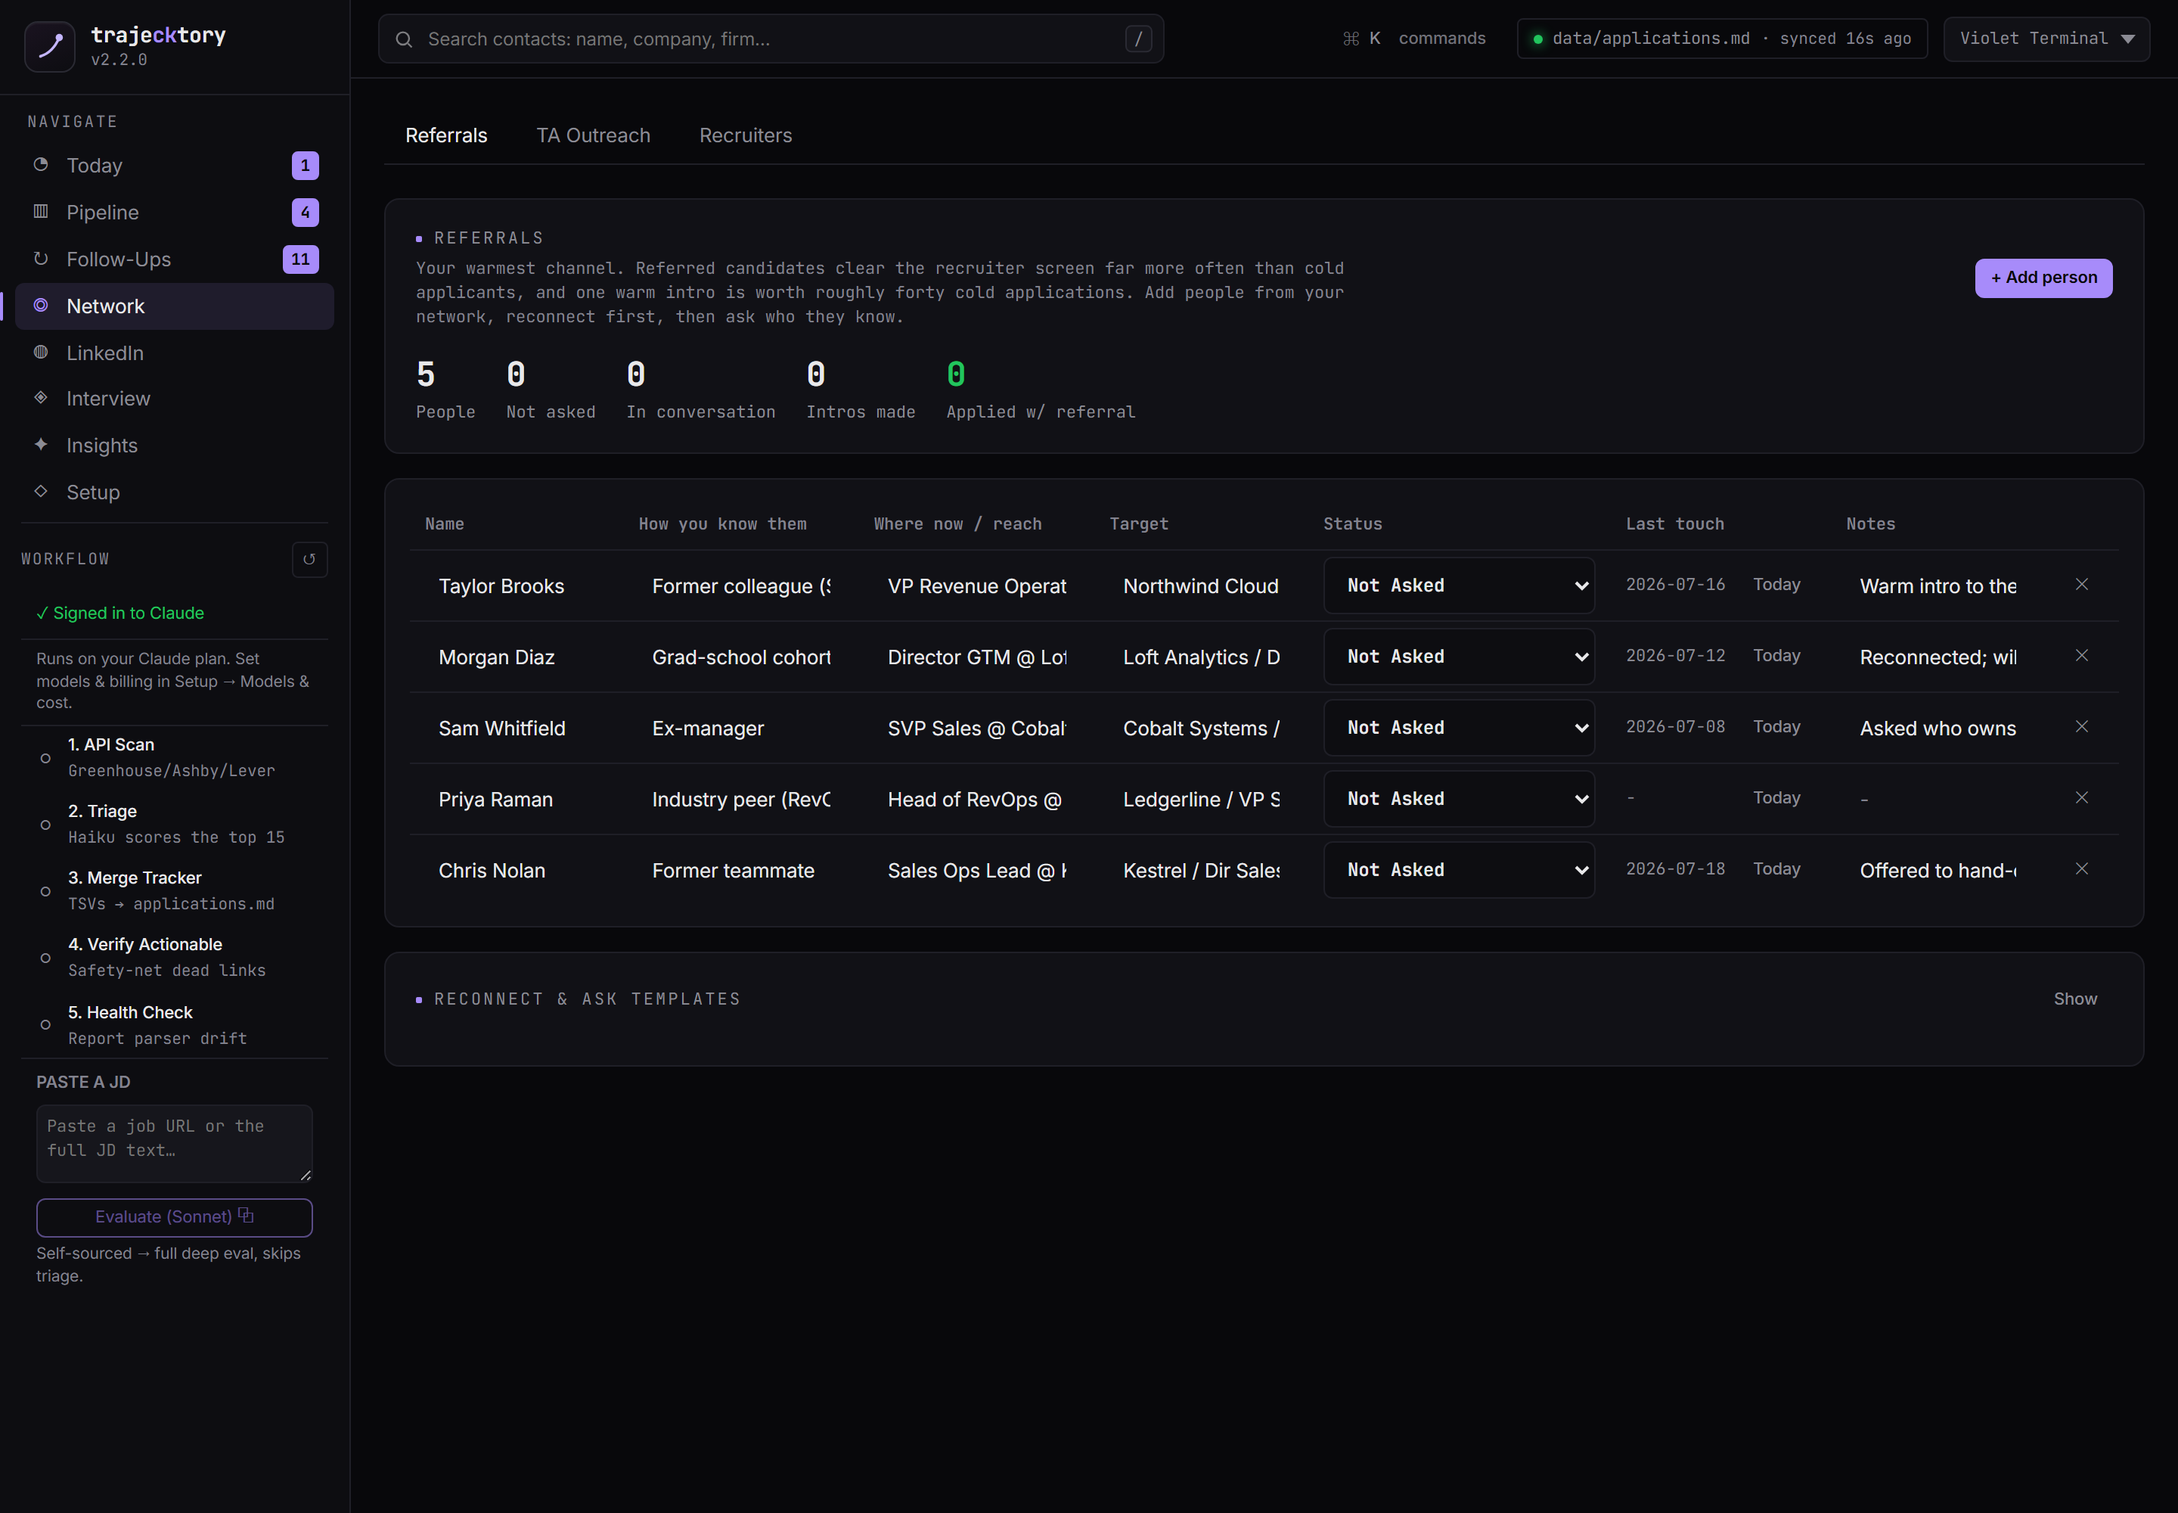Viewport: 2178px width, 1513px height.
Task: Open Taylor Brooks status dropdown
Action: pos(1458,585)
